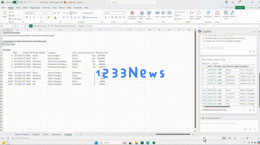This screenshot has width=260, height=145.
Task: Open Format as Table
Action: [x=142, y=15]
